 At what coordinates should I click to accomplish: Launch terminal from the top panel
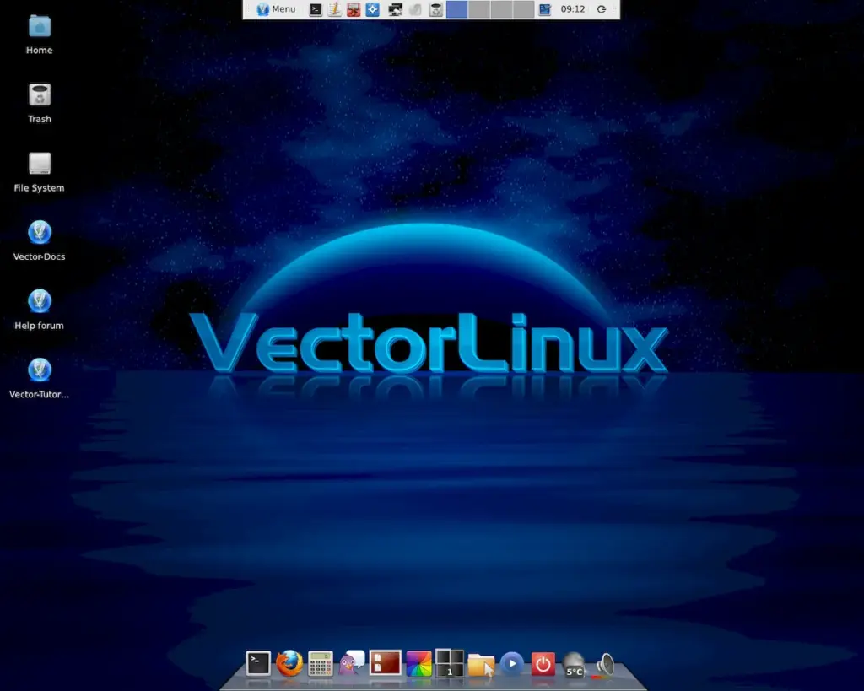point(316,9)
